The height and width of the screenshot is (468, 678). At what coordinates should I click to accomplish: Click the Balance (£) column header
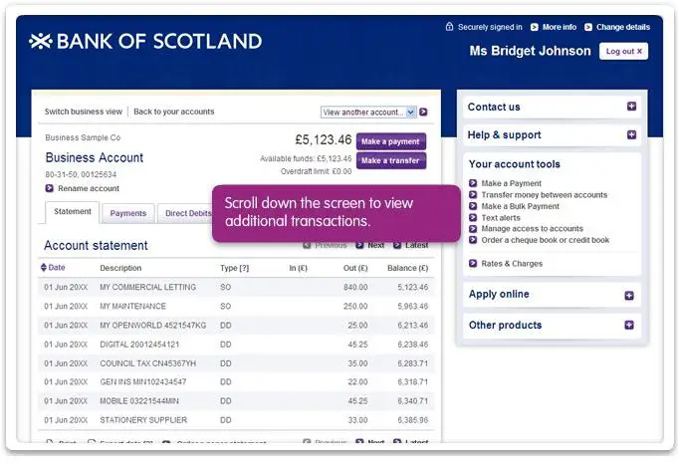[x=407, y=268]
